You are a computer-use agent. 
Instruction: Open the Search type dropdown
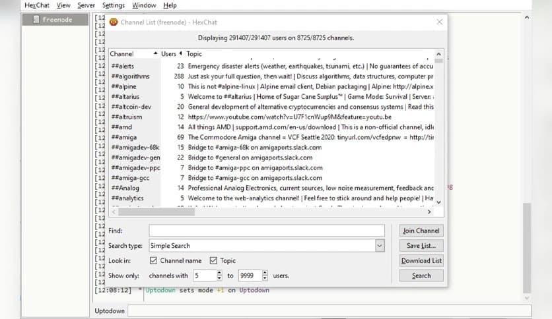(380, 246)
